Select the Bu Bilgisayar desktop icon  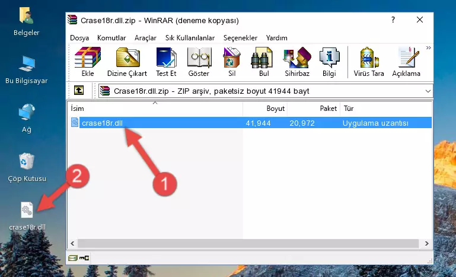(27, 70)
